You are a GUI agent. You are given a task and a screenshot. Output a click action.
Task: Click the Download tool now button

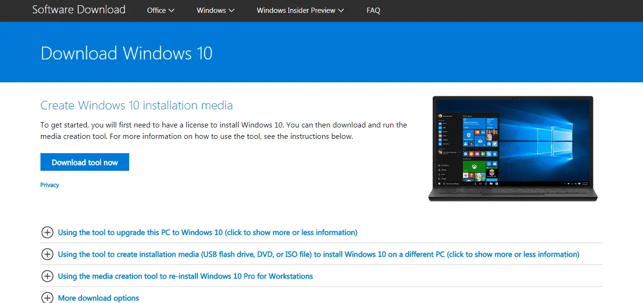(85, 162)
